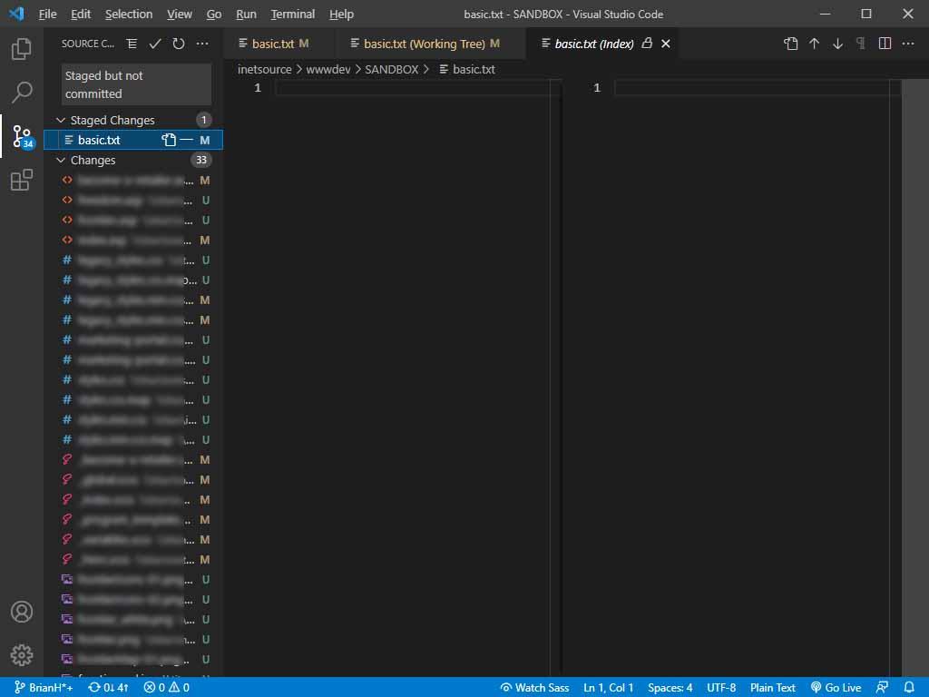Go to next change arrow
Viewport: 929px width, 697px height.
[837, 44]
